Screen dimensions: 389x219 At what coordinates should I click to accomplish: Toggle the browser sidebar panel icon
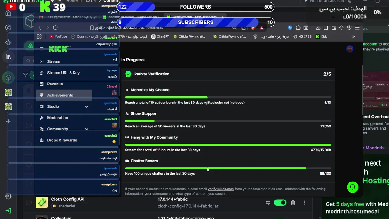click(x=326, y=28)
